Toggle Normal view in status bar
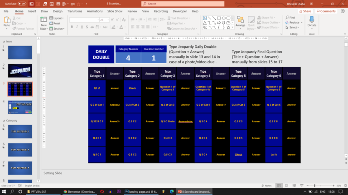Viewport: 348px width, 195px height. click(x=279, y=186)
